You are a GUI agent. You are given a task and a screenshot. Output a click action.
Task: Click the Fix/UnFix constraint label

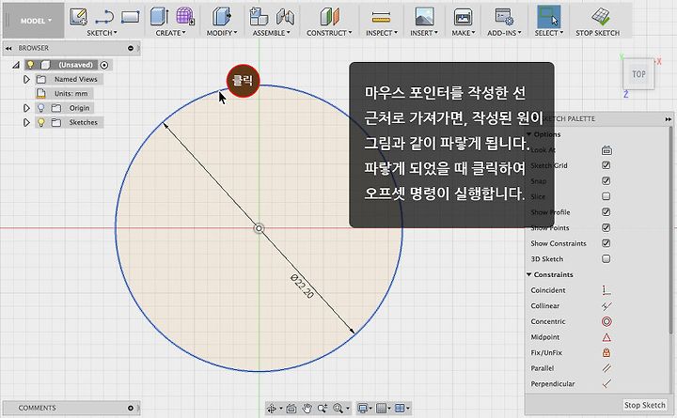[546, 352]
